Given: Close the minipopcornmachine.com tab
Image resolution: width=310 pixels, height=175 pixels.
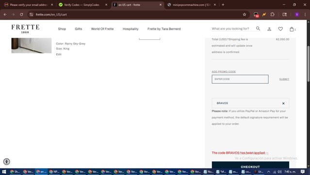Looking at the screenshot, I should 215,5.
